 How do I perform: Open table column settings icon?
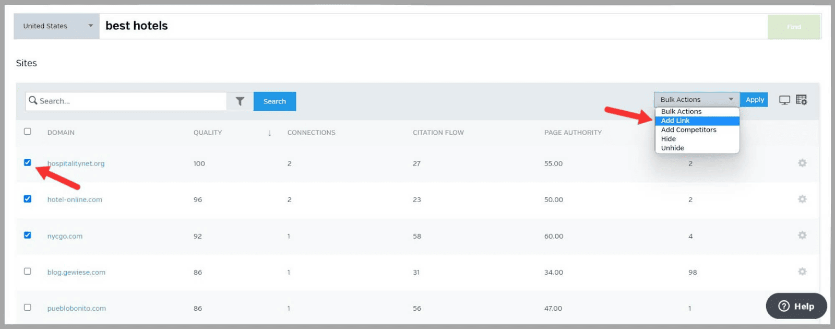click(x=802, y=100)
